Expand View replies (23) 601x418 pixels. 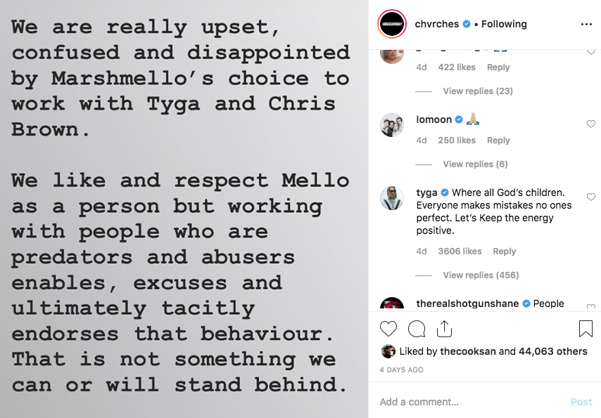click(x=477, y=91)
